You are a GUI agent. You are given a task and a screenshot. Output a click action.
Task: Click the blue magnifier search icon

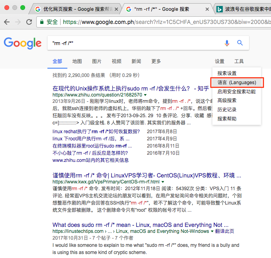[240, 43]
